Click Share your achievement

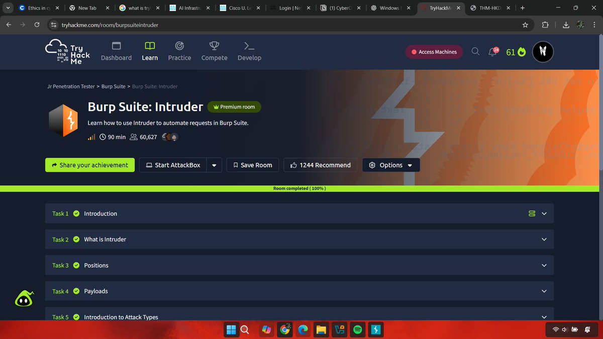tap(89, 165)
